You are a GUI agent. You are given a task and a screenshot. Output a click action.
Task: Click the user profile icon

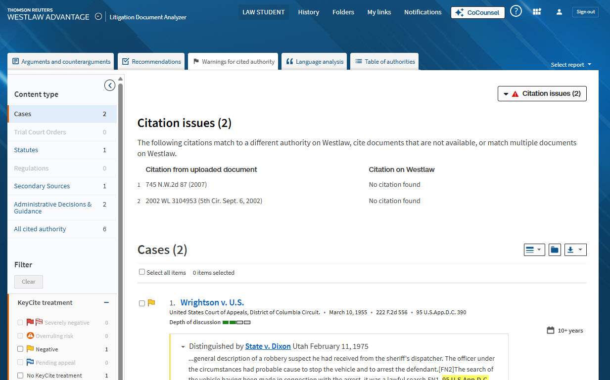click(559, 12)
